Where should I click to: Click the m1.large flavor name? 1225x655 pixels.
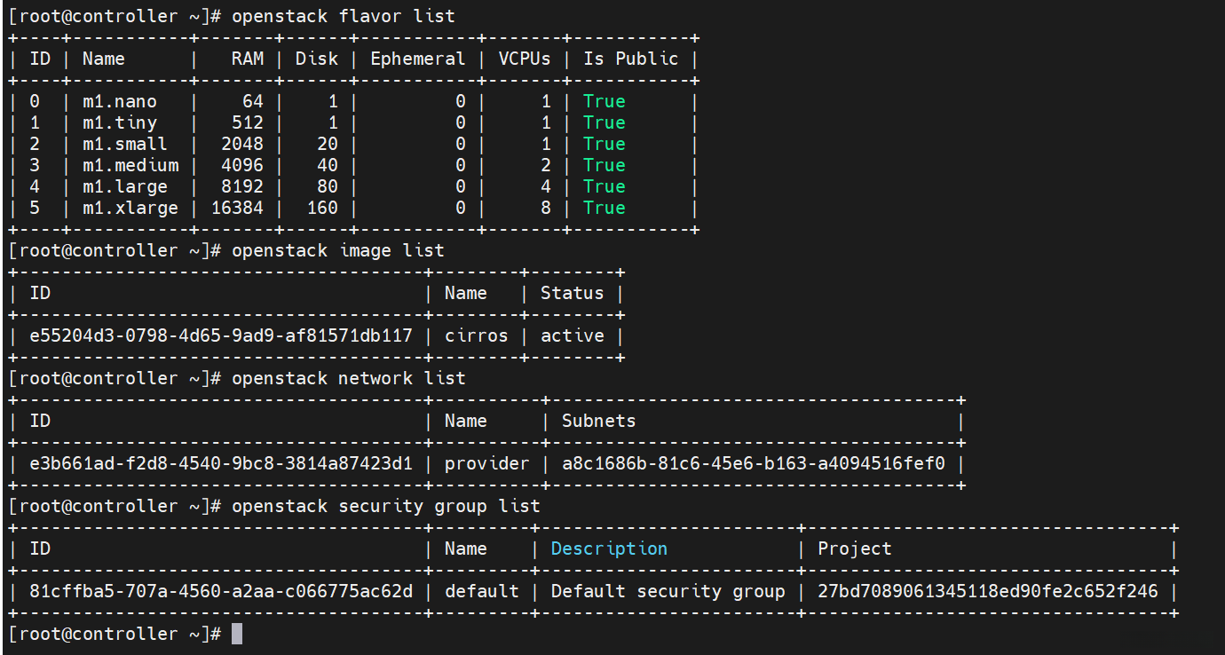tap(125, 186)
